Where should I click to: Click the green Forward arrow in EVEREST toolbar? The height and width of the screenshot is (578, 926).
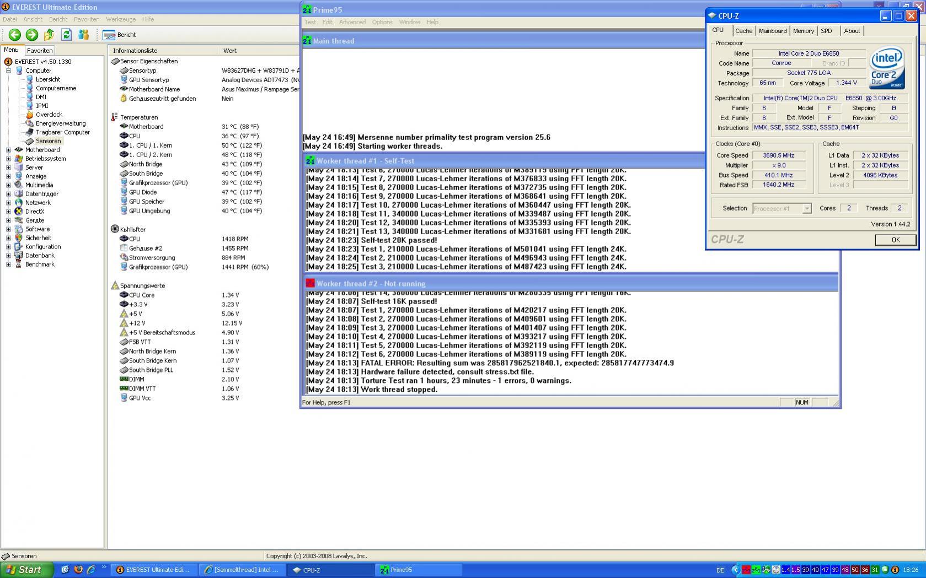point(32,35)
